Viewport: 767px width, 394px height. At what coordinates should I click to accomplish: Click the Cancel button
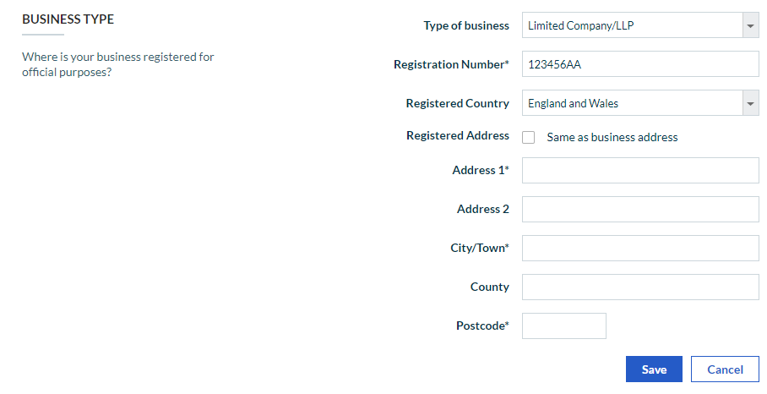725,369
